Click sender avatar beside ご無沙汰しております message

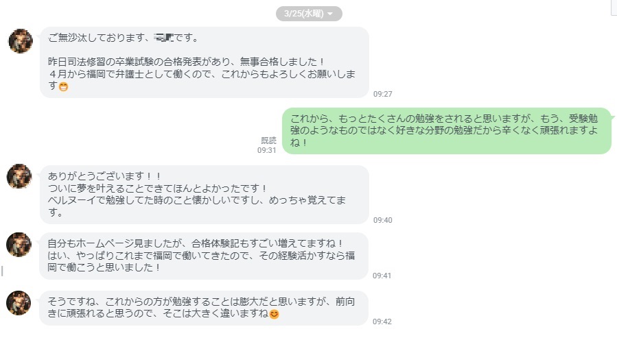[20, 41]
